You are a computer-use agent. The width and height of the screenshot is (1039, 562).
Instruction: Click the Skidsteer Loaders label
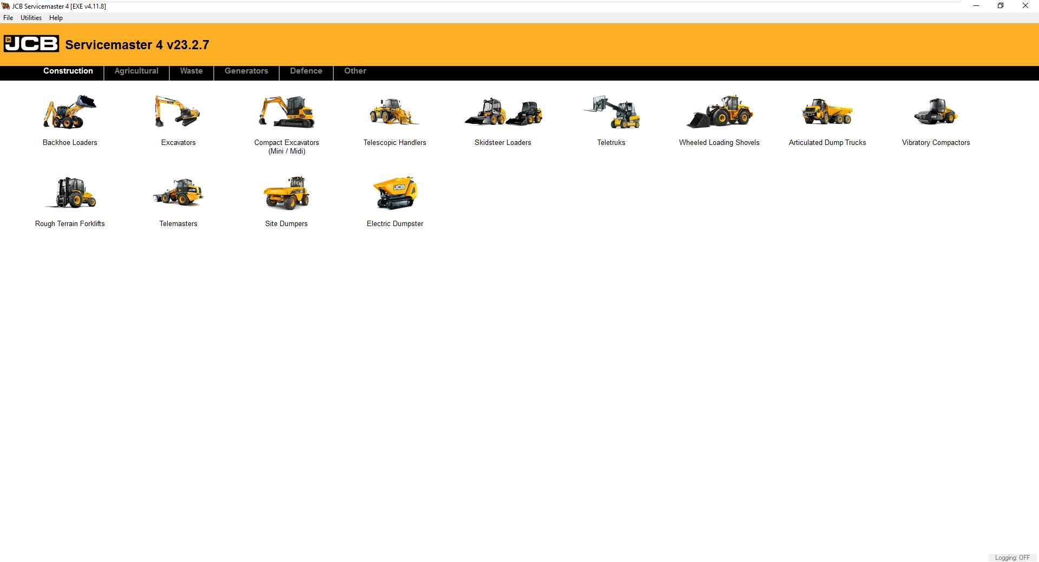(503, 143)
